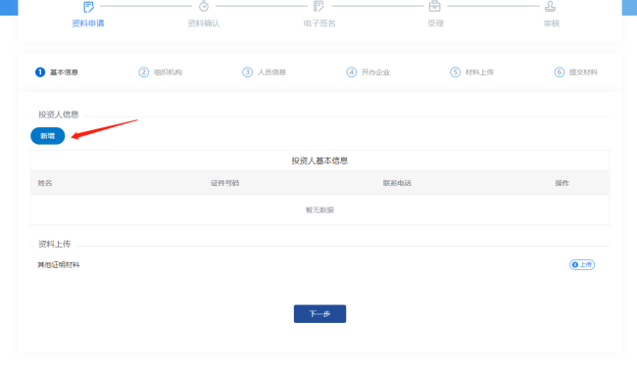Click the 其他证明材料 label
The height and width of the screenshot is (366, 637).
59,265
